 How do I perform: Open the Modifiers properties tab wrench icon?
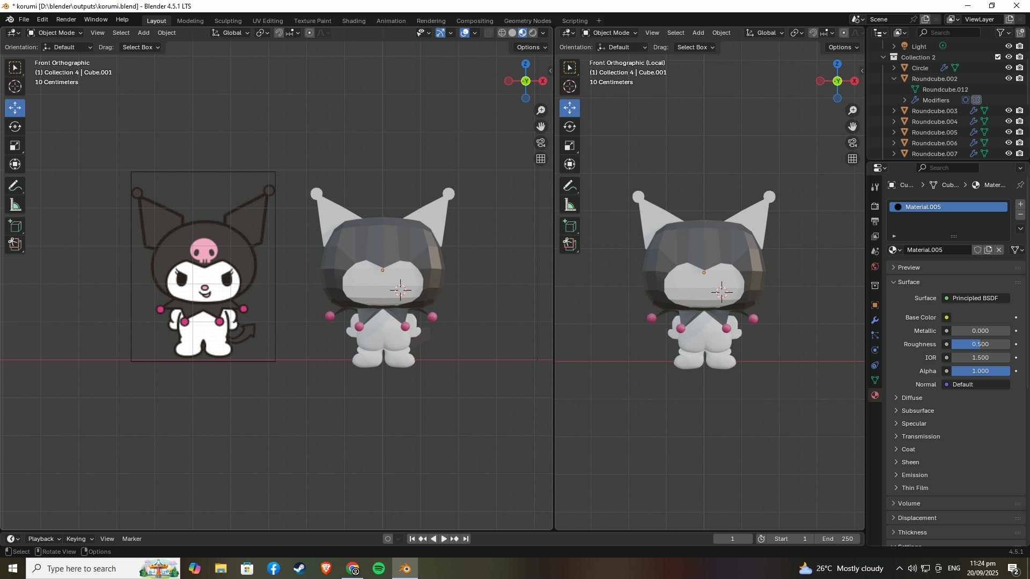[x=875, y=320]
